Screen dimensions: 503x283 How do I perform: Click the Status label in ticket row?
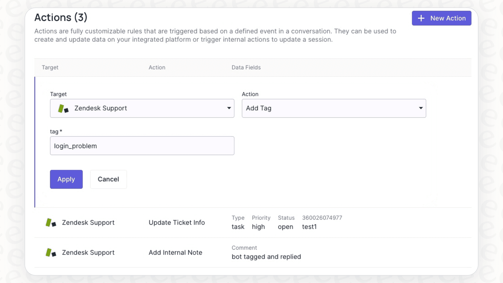[x=286, y=218]
